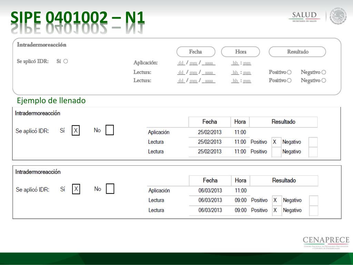Uncheck the Sí checkbox in the 06/03/2013 example

pyautogui.click(x=76, y=189)
